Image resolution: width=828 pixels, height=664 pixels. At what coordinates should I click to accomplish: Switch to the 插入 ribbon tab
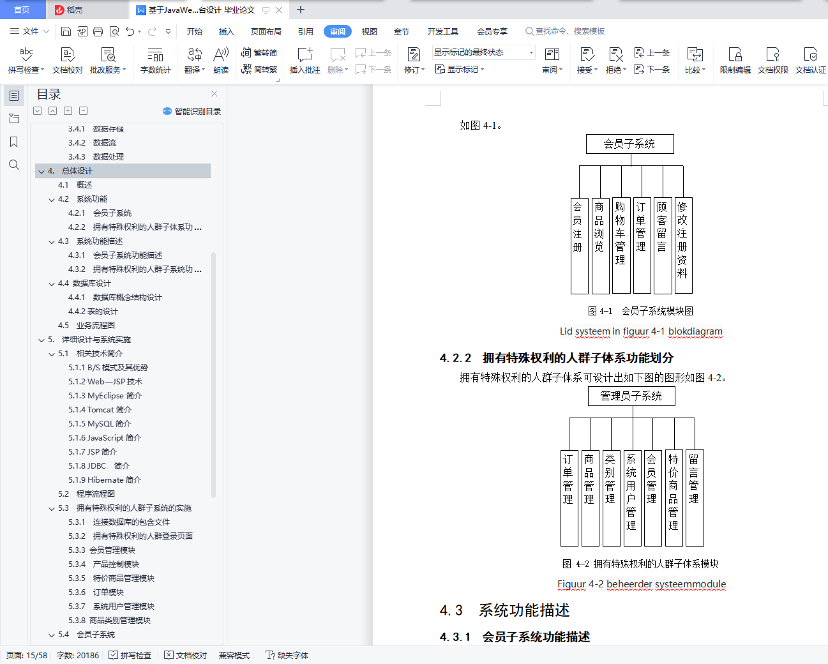[x=227, y=31]
